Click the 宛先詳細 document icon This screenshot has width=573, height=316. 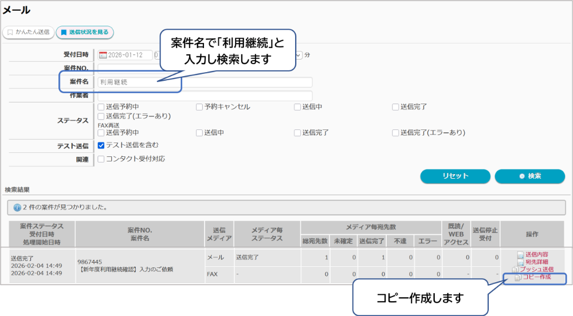(520, 262)
